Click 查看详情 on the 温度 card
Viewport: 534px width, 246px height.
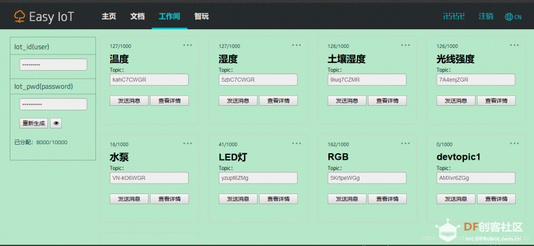169,101
